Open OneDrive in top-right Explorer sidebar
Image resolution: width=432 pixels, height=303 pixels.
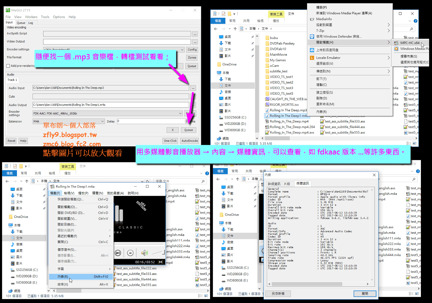click(x=229, y=64)
